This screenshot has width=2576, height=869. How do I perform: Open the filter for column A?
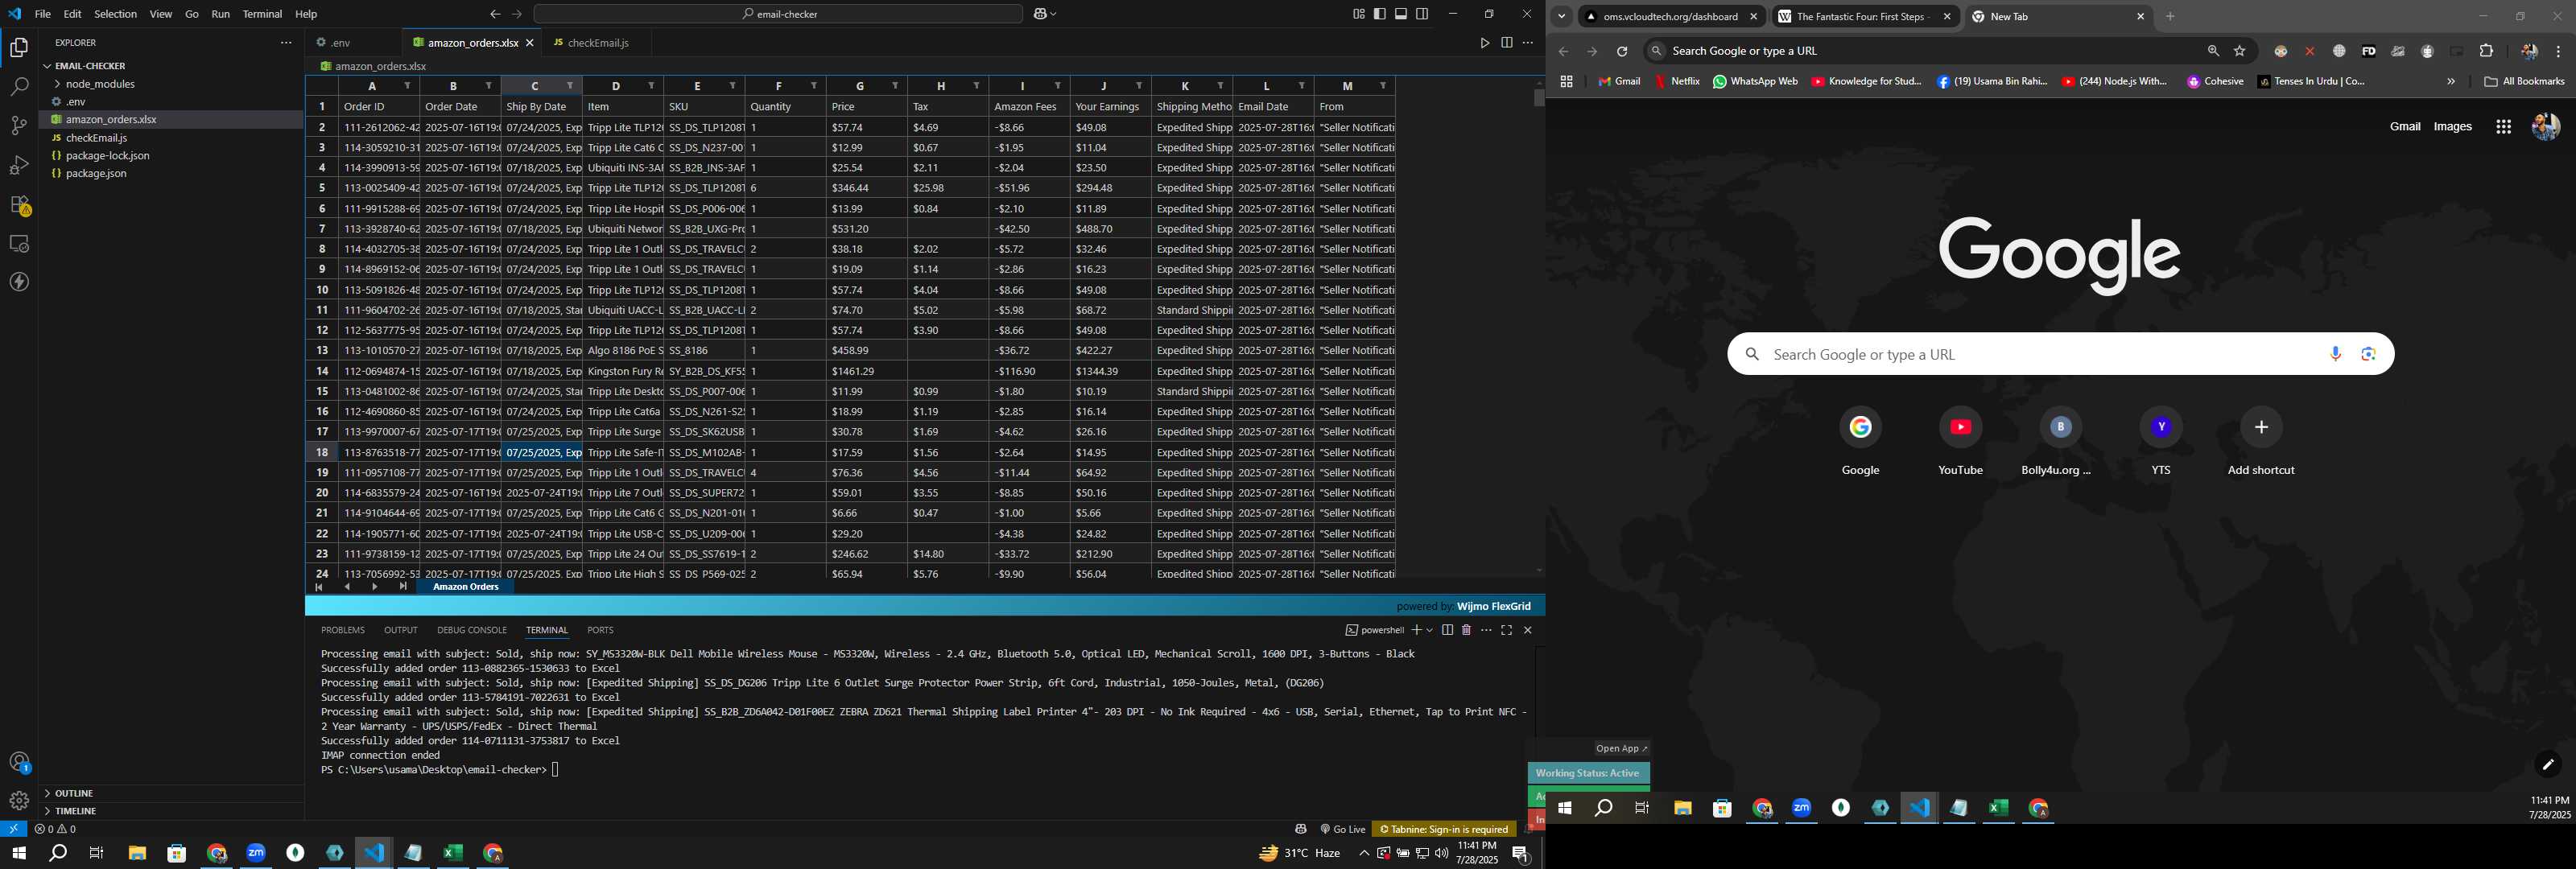coord(407,86)
